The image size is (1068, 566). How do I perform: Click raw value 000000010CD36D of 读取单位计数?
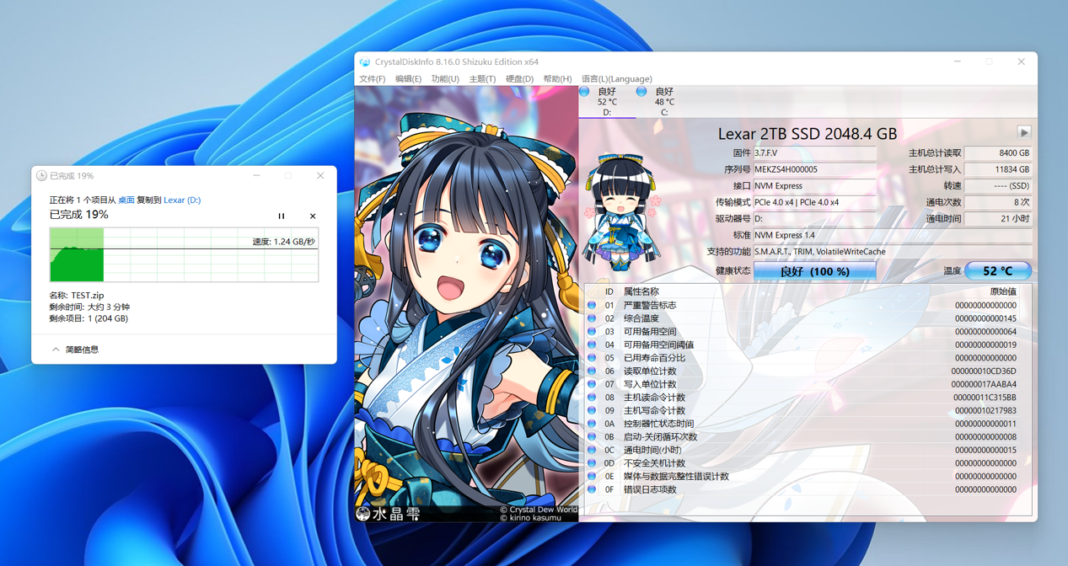(x=984, y=371)
